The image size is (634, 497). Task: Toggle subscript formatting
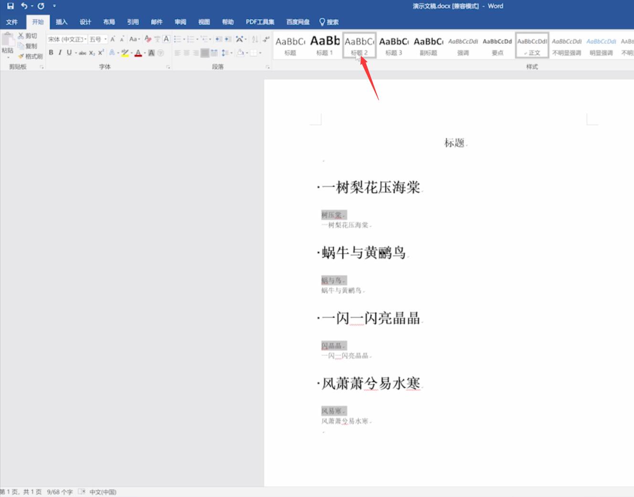[92, 52]
